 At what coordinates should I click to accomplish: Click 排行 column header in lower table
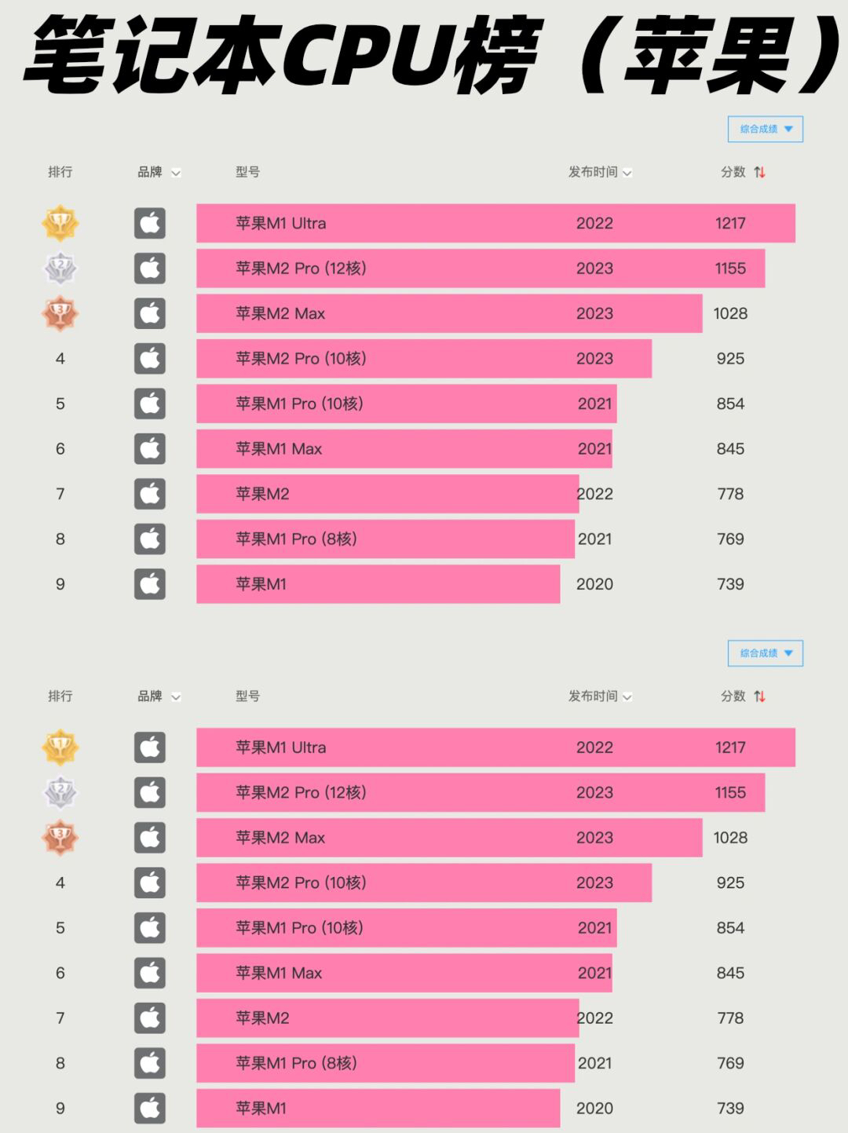[x=60, y=696]
